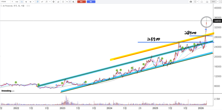Expand the chart style dropdown arrow

click(50, 2)
